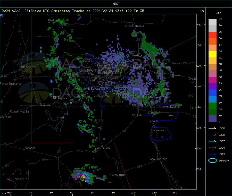Click the 140 km tick on the bottom axis
Image resolution: width=232 pixels, height=196 pixels.
(175, 193)
